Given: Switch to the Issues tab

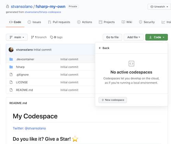Looking at the screenshot, I should 34,22.
